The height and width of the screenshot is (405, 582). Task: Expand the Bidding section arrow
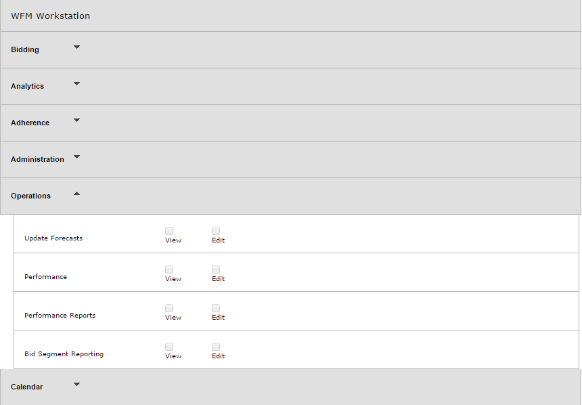pyautogui.click(x=76, y=47)
